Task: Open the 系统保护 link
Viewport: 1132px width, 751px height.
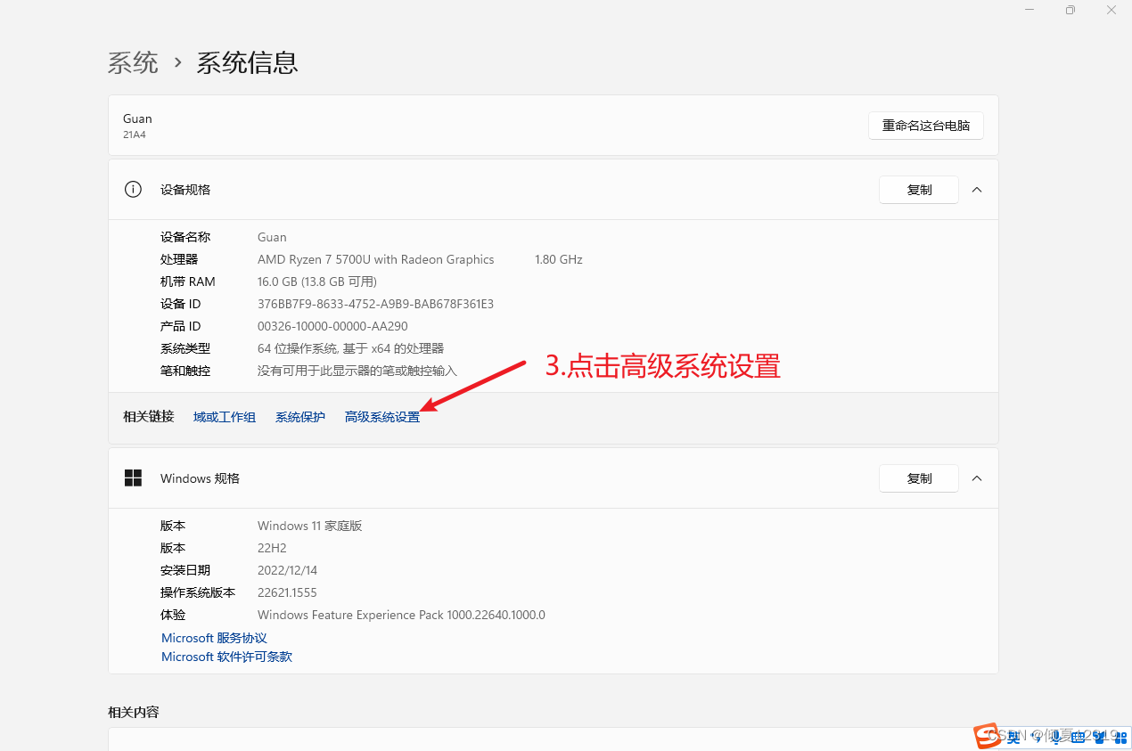Action: (300, 417)
